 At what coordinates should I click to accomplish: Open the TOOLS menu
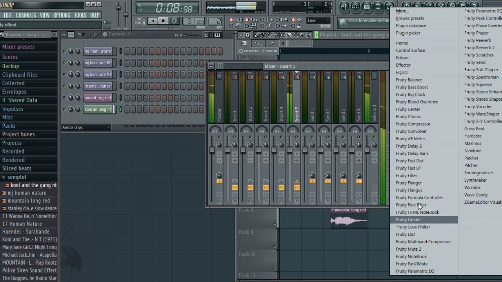pos(80,15)
